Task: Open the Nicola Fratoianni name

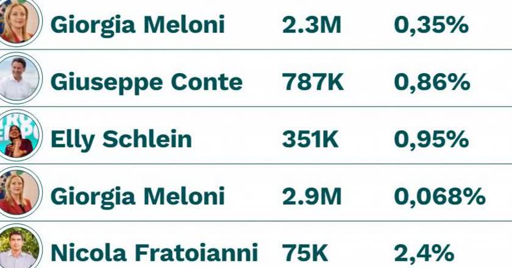Action: click(x=154, y=253)
